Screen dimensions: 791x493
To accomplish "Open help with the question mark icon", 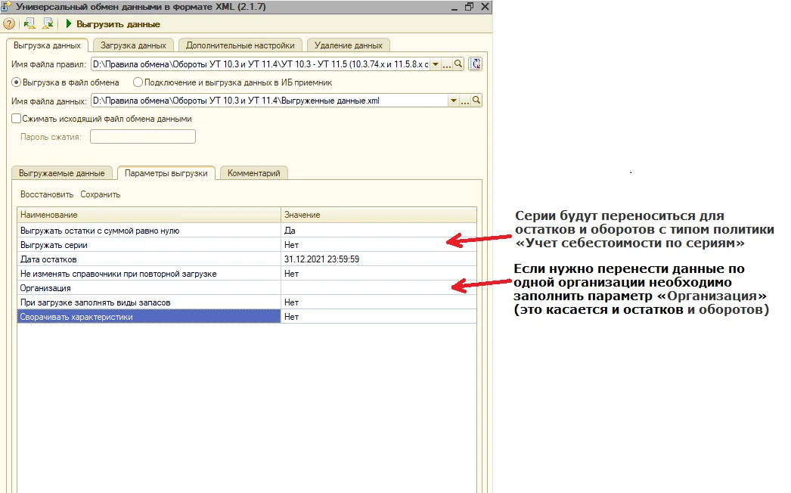I will click(9, 24).
